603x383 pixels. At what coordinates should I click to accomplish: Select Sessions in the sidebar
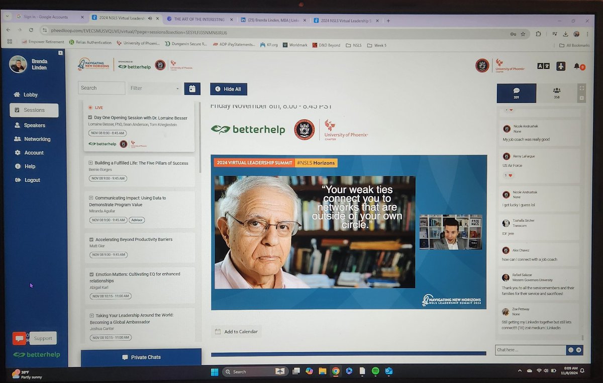pyautogui.click(x=34, y=110)
